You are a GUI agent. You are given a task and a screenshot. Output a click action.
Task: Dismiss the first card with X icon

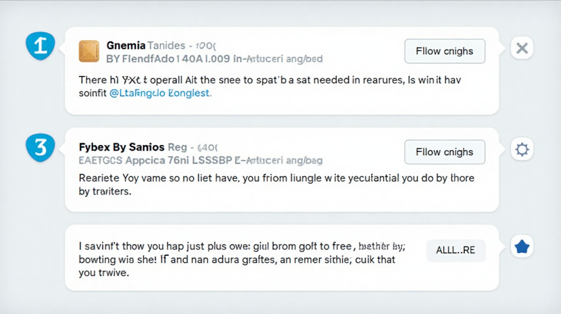522,48
